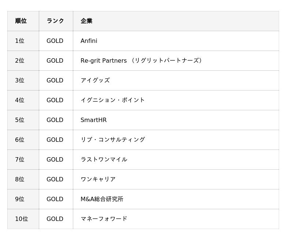Select the GOLD cell in the 9位 row
The image size is (293, 240).
(x=55, y=199)
